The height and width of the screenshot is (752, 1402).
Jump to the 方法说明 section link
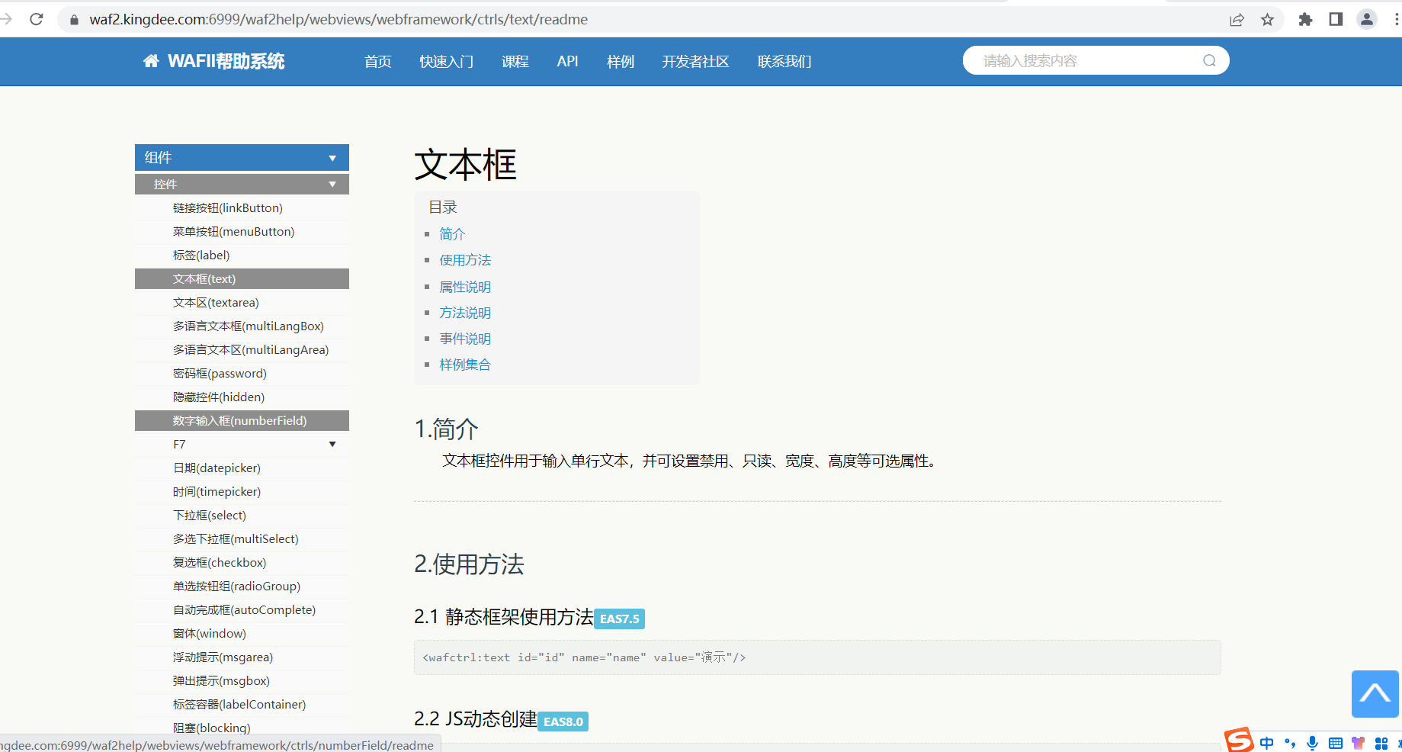click(x=465, y=313)
